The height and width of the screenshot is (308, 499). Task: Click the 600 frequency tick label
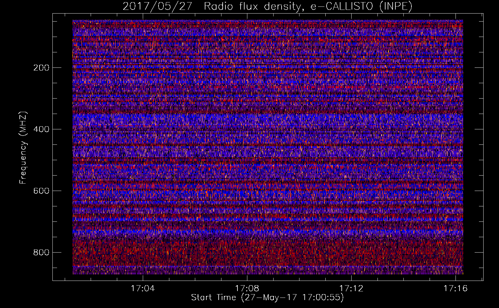coord(41,191)
